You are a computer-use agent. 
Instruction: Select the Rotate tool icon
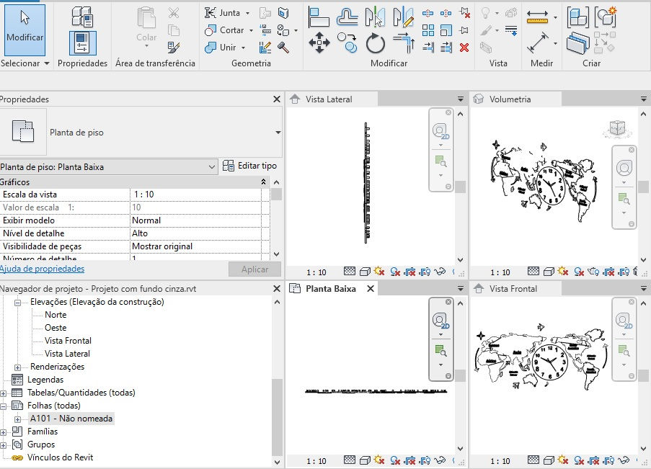pyautogui.click(x=376, y=43)
